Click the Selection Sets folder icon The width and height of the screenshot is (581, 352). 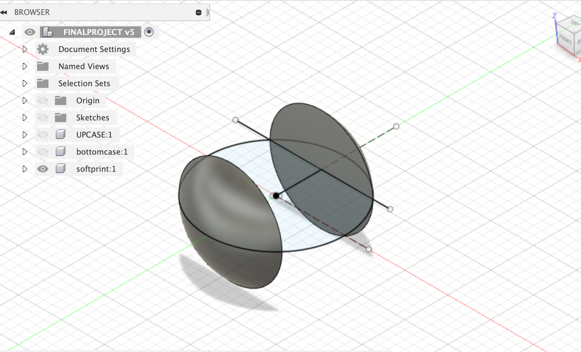pos(43,83)
